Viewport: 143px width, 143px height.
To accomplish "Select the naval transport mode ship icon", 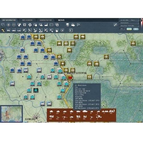I will point(14,30).
